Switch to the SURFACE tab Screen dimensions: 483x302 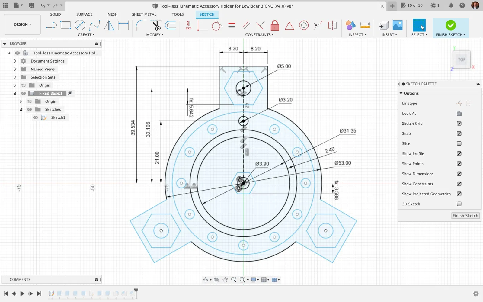[x=84, y=14]
